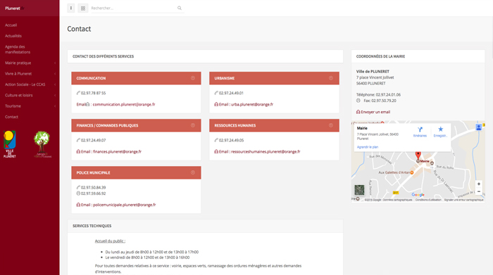The height and width of the screenshot is (275, 493).
Task: Click Agrandir le plan link
Action: pyautogui.click(x=368, y=147)
